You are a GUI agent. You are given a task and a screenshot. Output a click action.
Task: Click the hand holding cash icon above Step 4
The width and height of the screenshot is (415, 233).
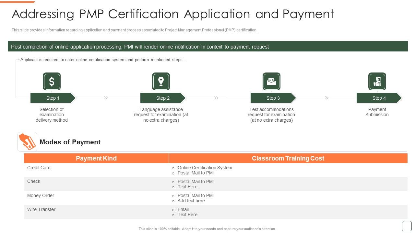[377, 82]
